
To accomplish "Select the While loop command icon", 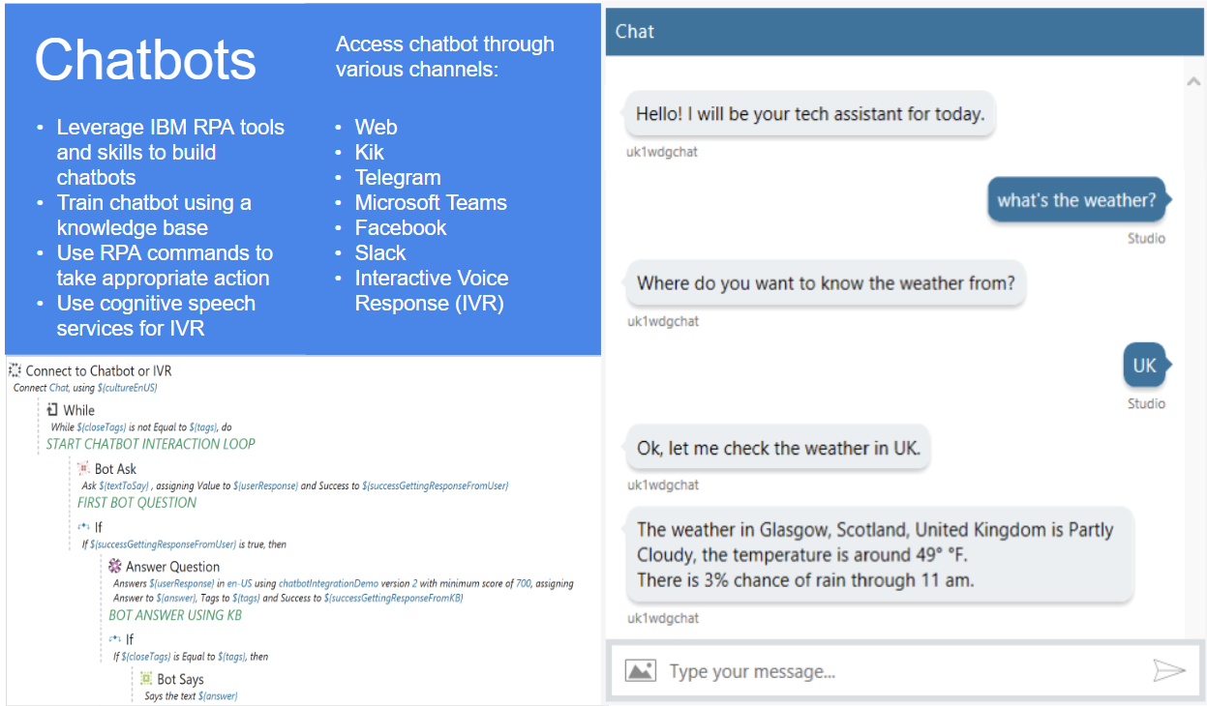I will pyautogui.click(x=53, y=410).
